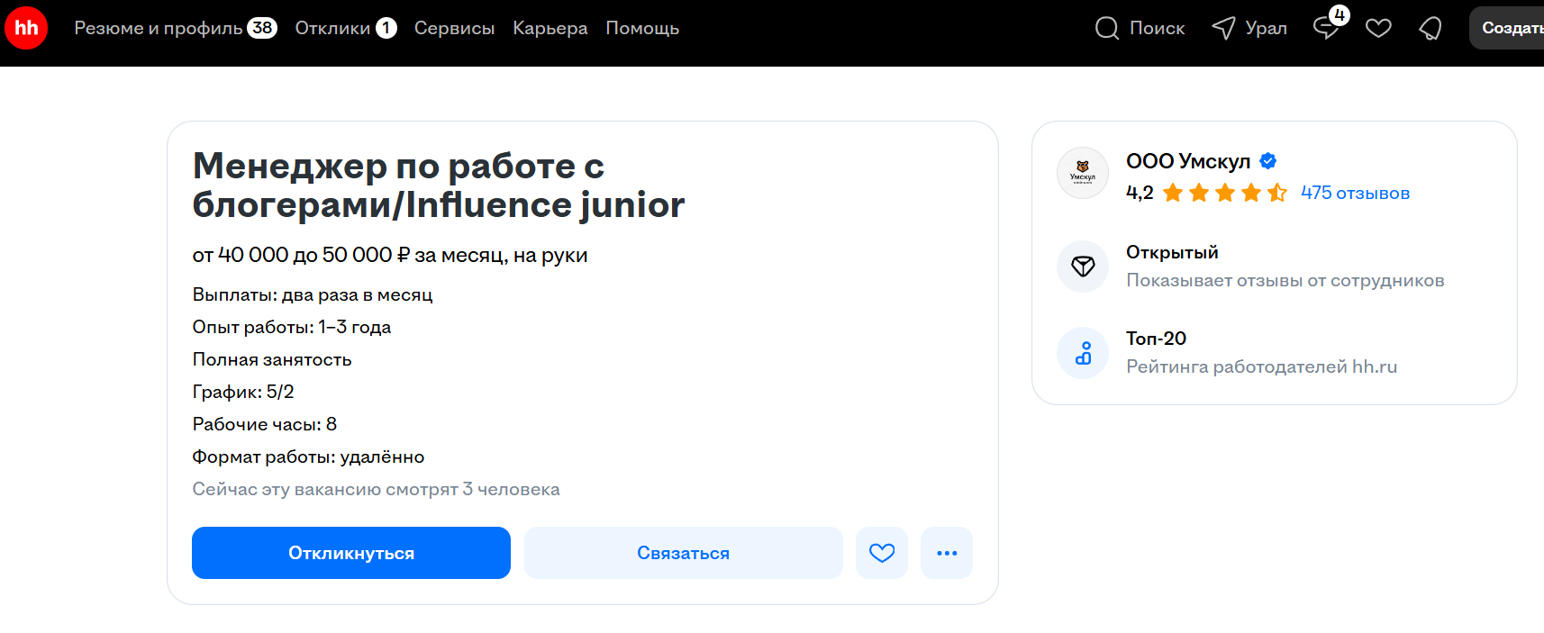Open the hh logo home page
1544x633 pixels.
[26, 28]
